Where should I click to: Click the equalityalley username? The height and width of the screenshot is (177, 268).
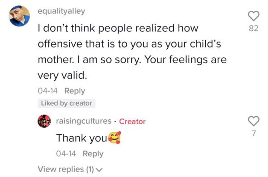tap(62, 11)
